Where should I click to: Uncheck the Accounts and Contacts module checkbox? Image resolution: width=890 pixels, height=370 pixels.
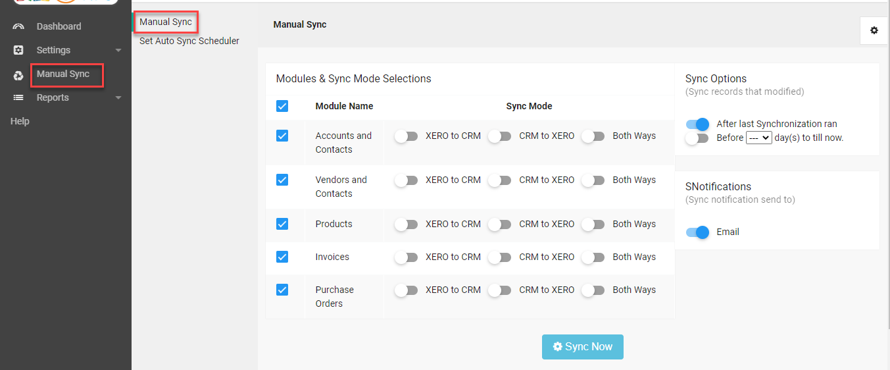click(282, 136)
